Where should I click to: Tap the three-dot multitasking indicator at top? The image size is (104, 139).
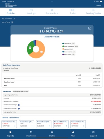pyautogui.click(x=52, y=1)
